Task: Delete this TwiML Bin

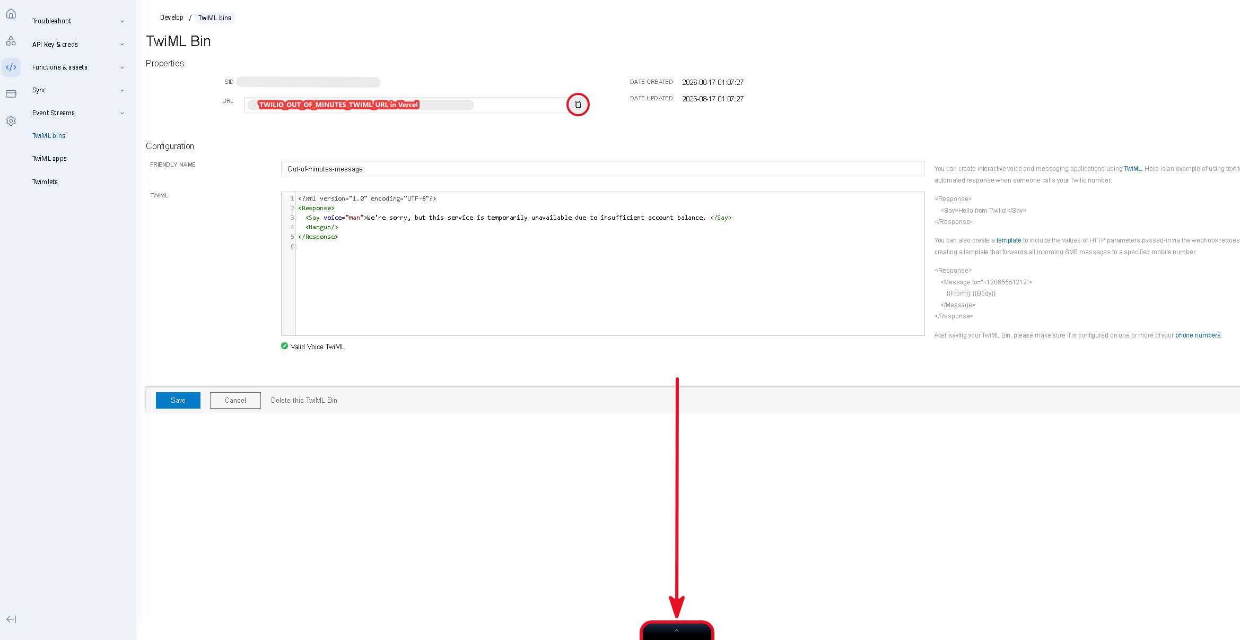Action: (x=304, y=401)
